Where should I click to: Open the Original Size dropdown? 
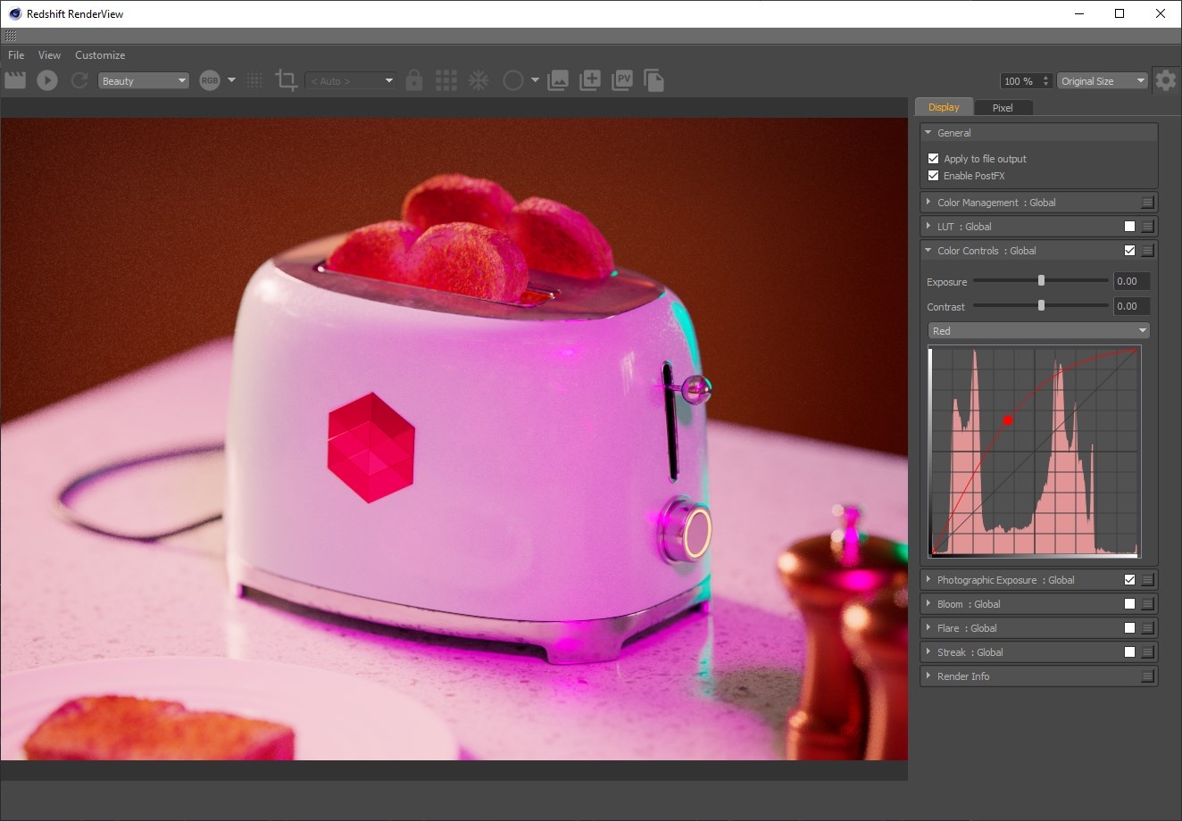click(x=1103, y=80)
